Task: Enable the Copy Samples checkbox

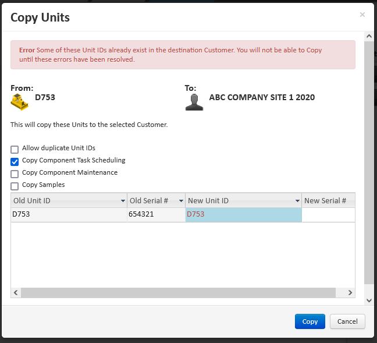Action: tap(15, 186)
